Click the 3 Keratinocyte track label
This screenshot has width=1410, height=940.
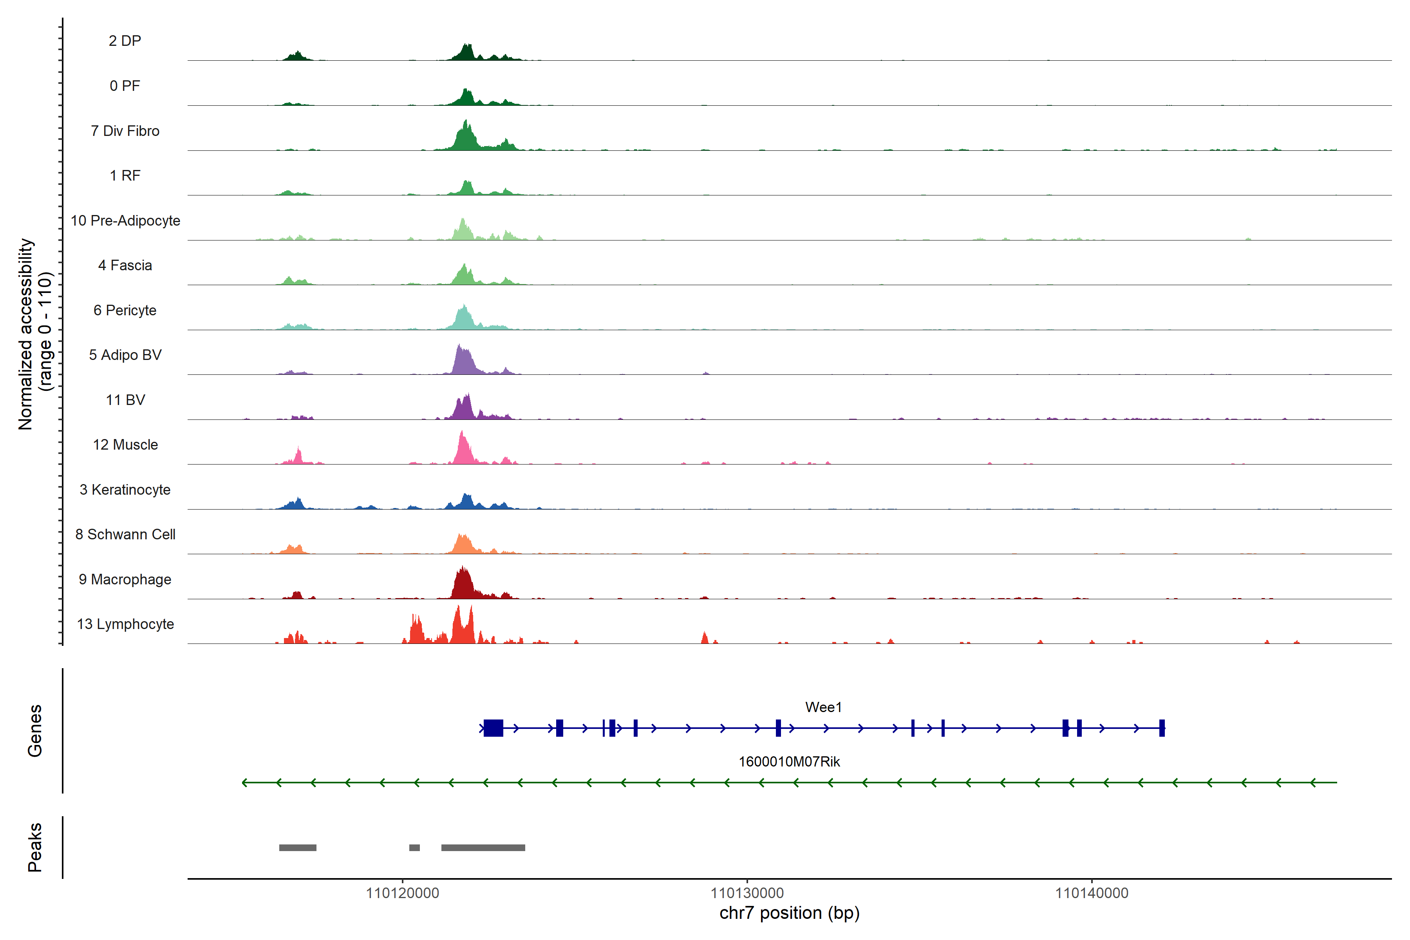click(125, 490)
